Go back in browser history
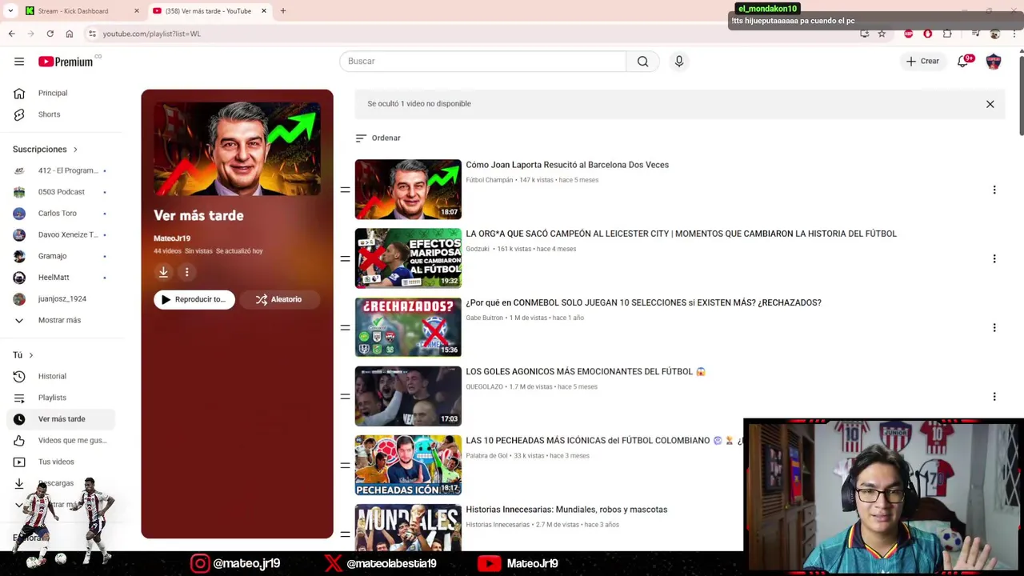1024x576 pixels. 11,34
